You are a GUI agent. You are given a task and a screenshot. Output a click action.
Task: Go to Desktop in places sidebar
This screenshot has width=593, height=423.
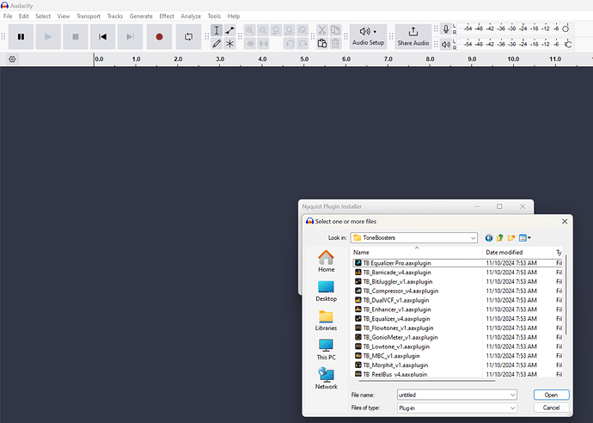coord(326,291)
